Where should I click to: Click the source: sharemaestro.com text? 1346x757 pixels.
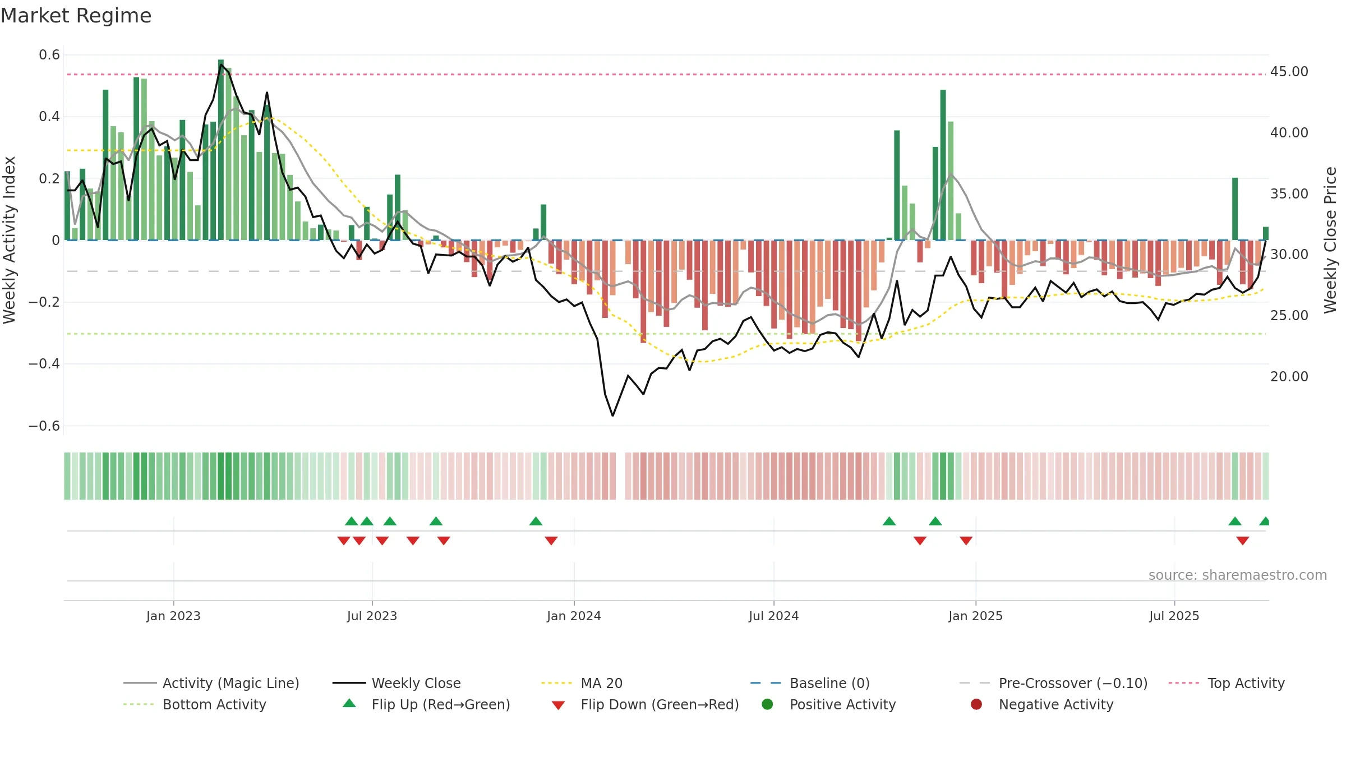point(1238,575)
